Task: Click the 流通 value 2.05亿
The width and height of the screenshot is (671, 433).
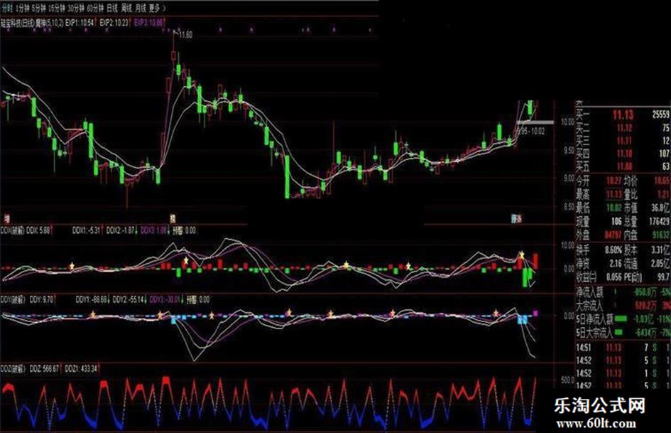Action: 661,263
